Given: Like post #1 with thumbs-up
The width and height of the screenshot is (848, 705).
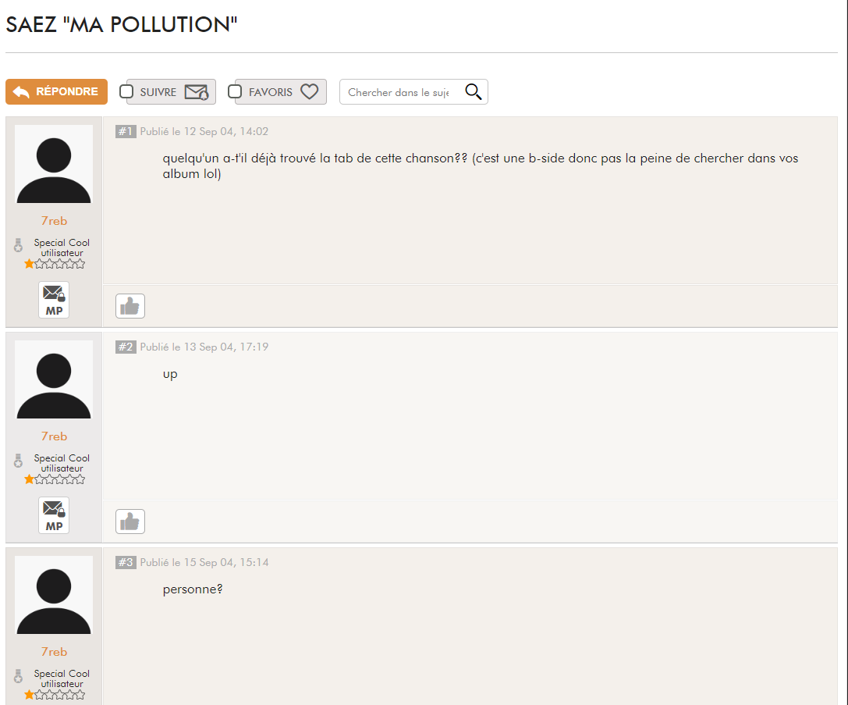Looking at the screenshot, I should pyautogui.click(x=130, y=306).
